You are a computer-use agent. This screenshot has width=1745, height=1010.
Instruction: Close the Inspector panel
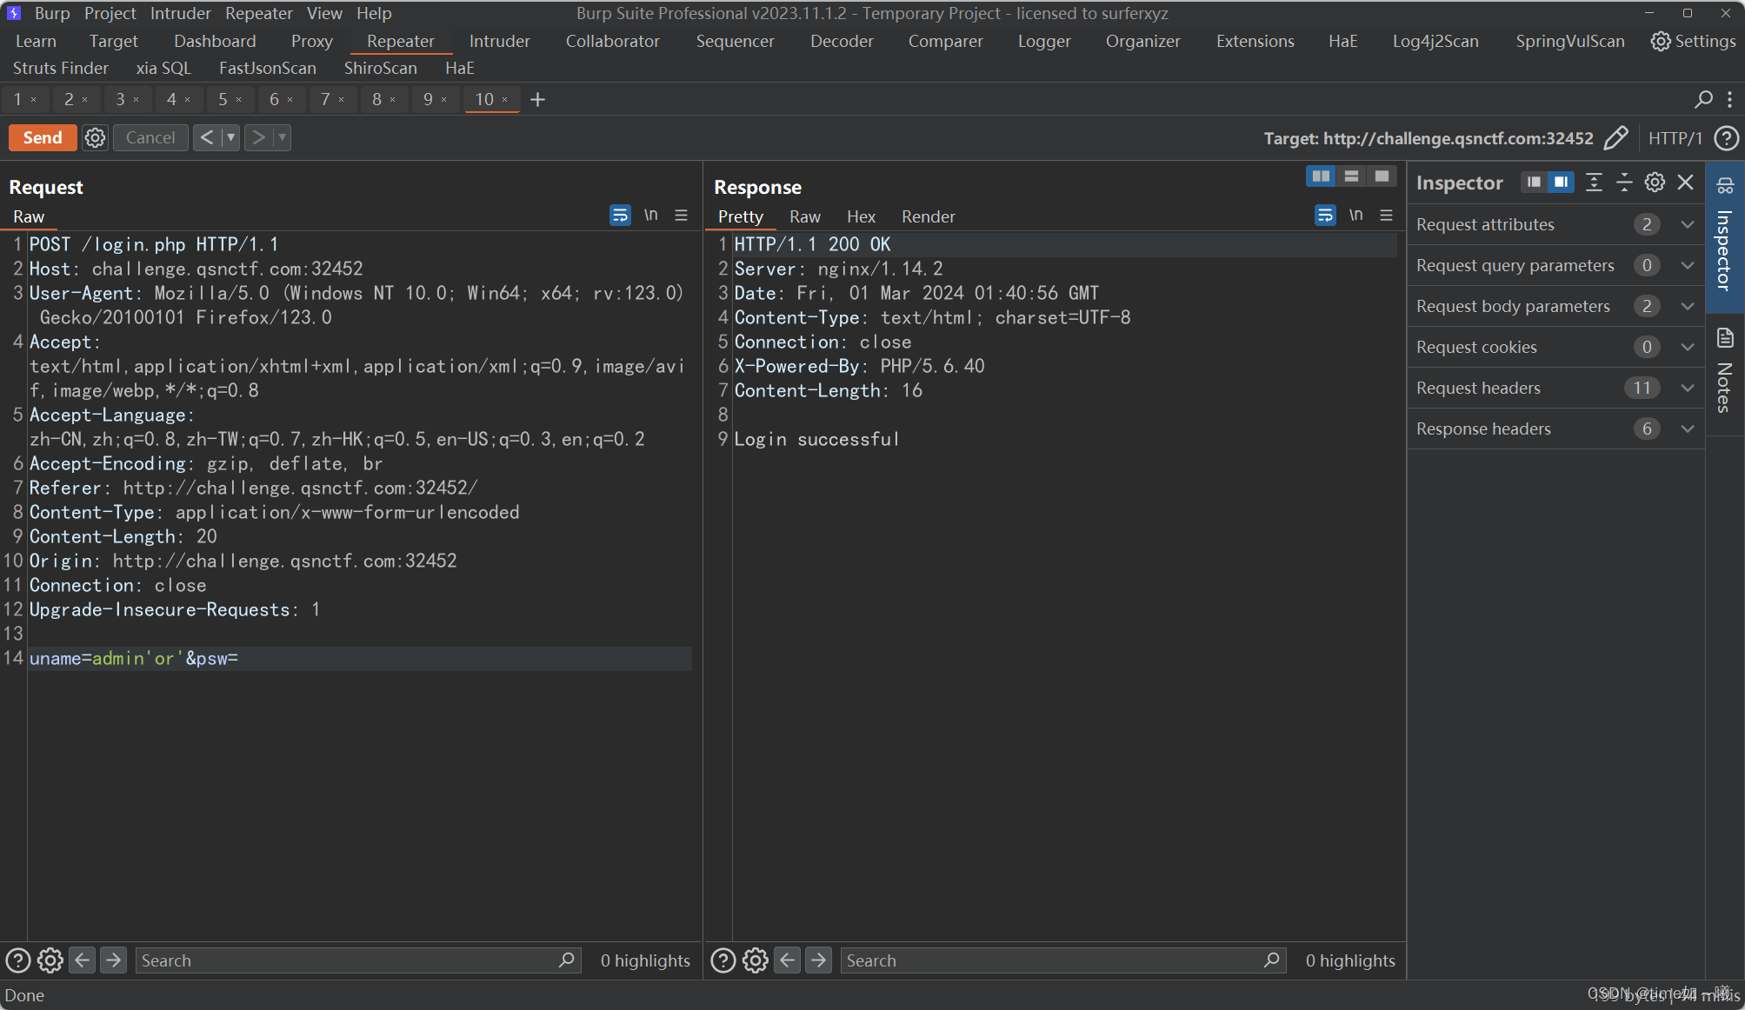tap(1685, 182)
